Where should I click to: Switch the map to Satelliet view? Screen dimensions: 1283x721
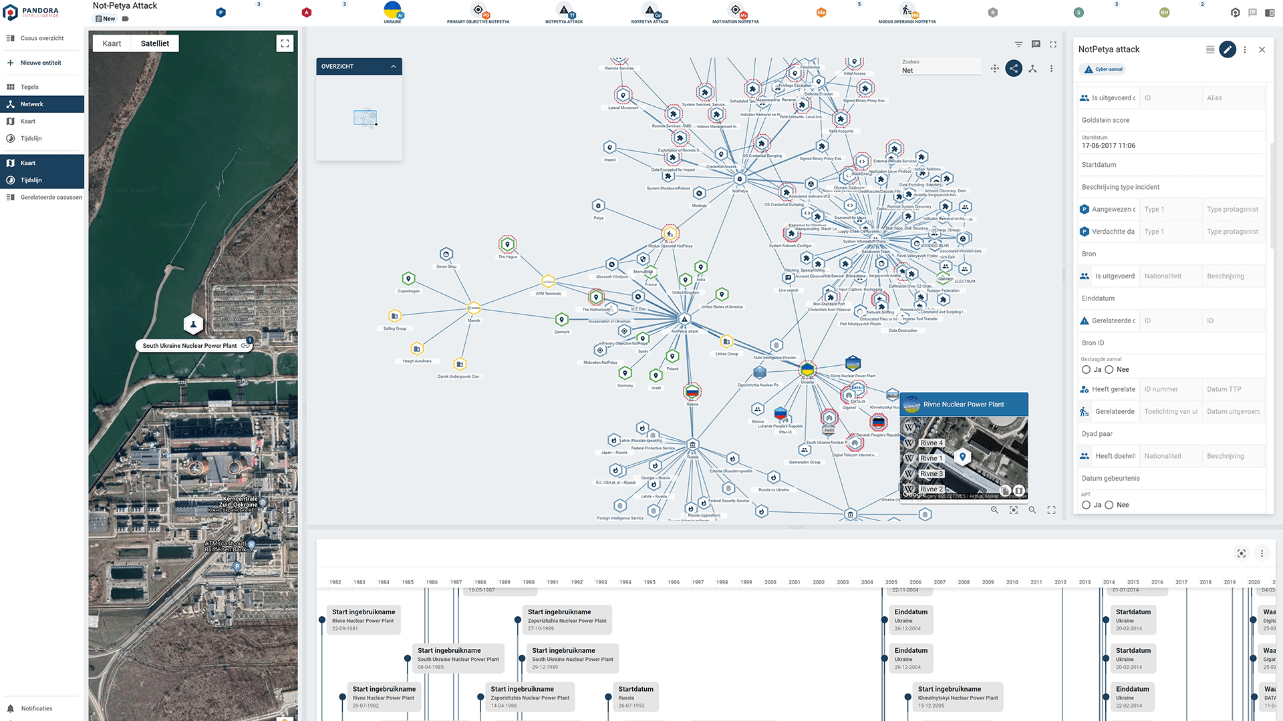(x=155, y=43)
